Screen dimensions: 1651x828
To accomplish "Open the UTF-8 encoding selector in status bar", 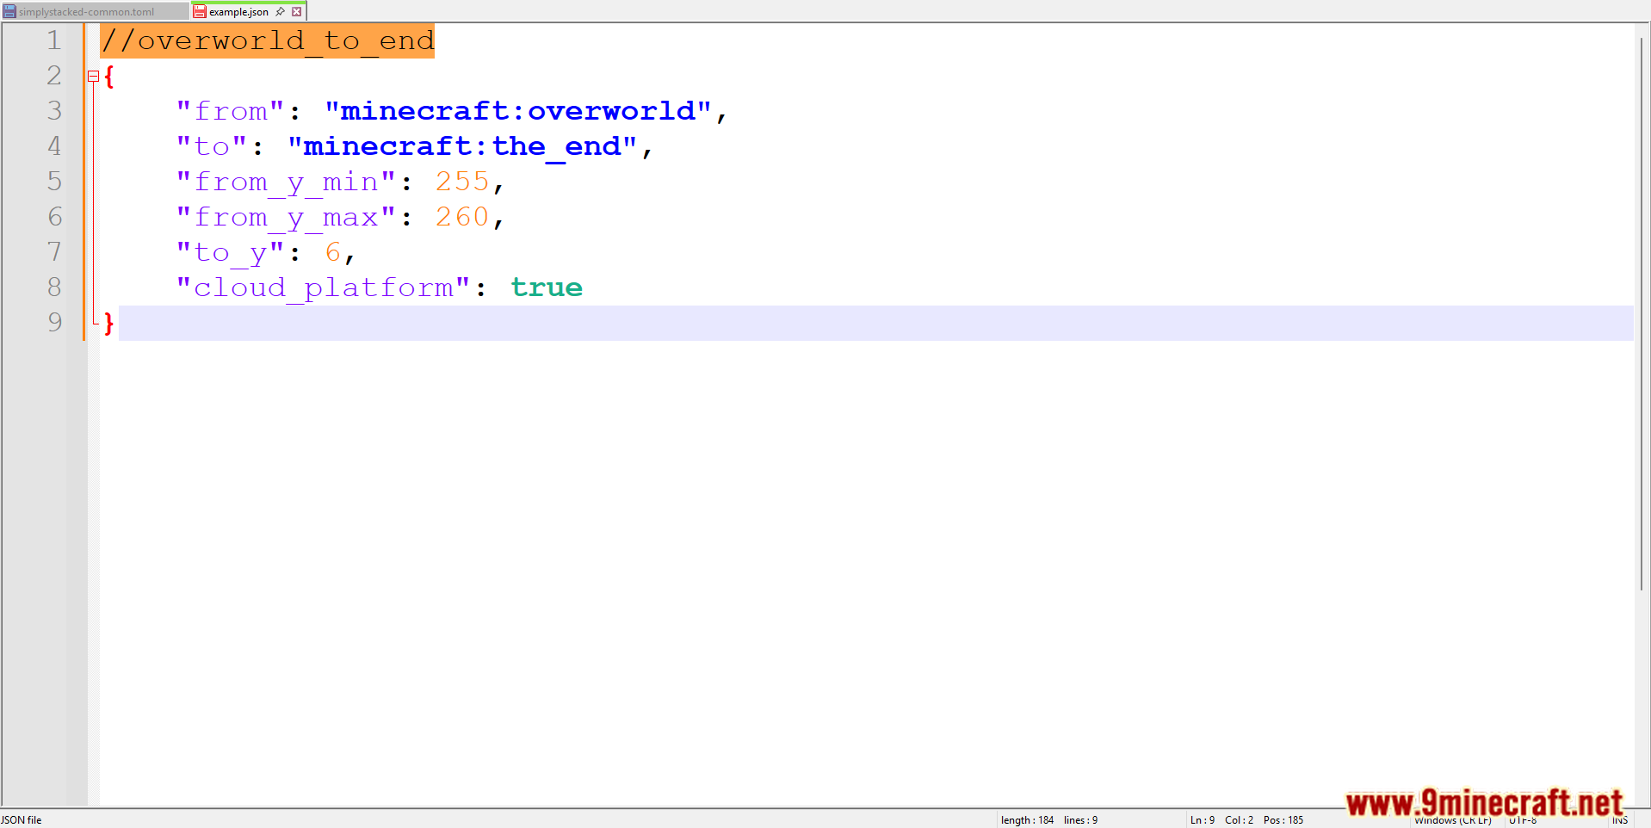I will pyautogui.click(x=1523, y=820).
